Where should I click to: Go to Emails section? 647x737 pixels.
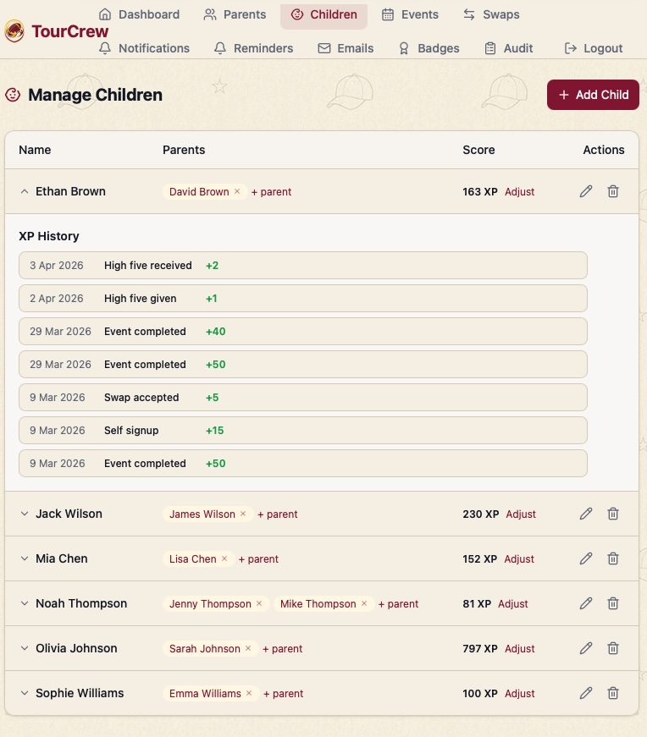click(346, 48)
